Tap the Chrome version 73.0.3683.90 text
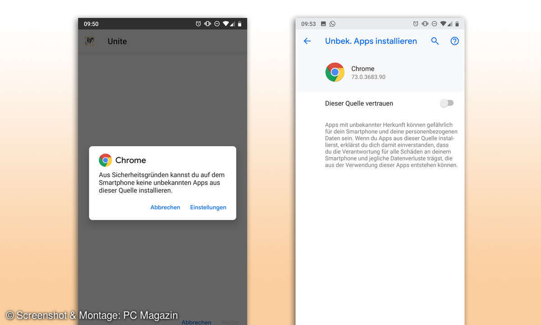Screen dimensions: 541x325 tap(368, 77)
